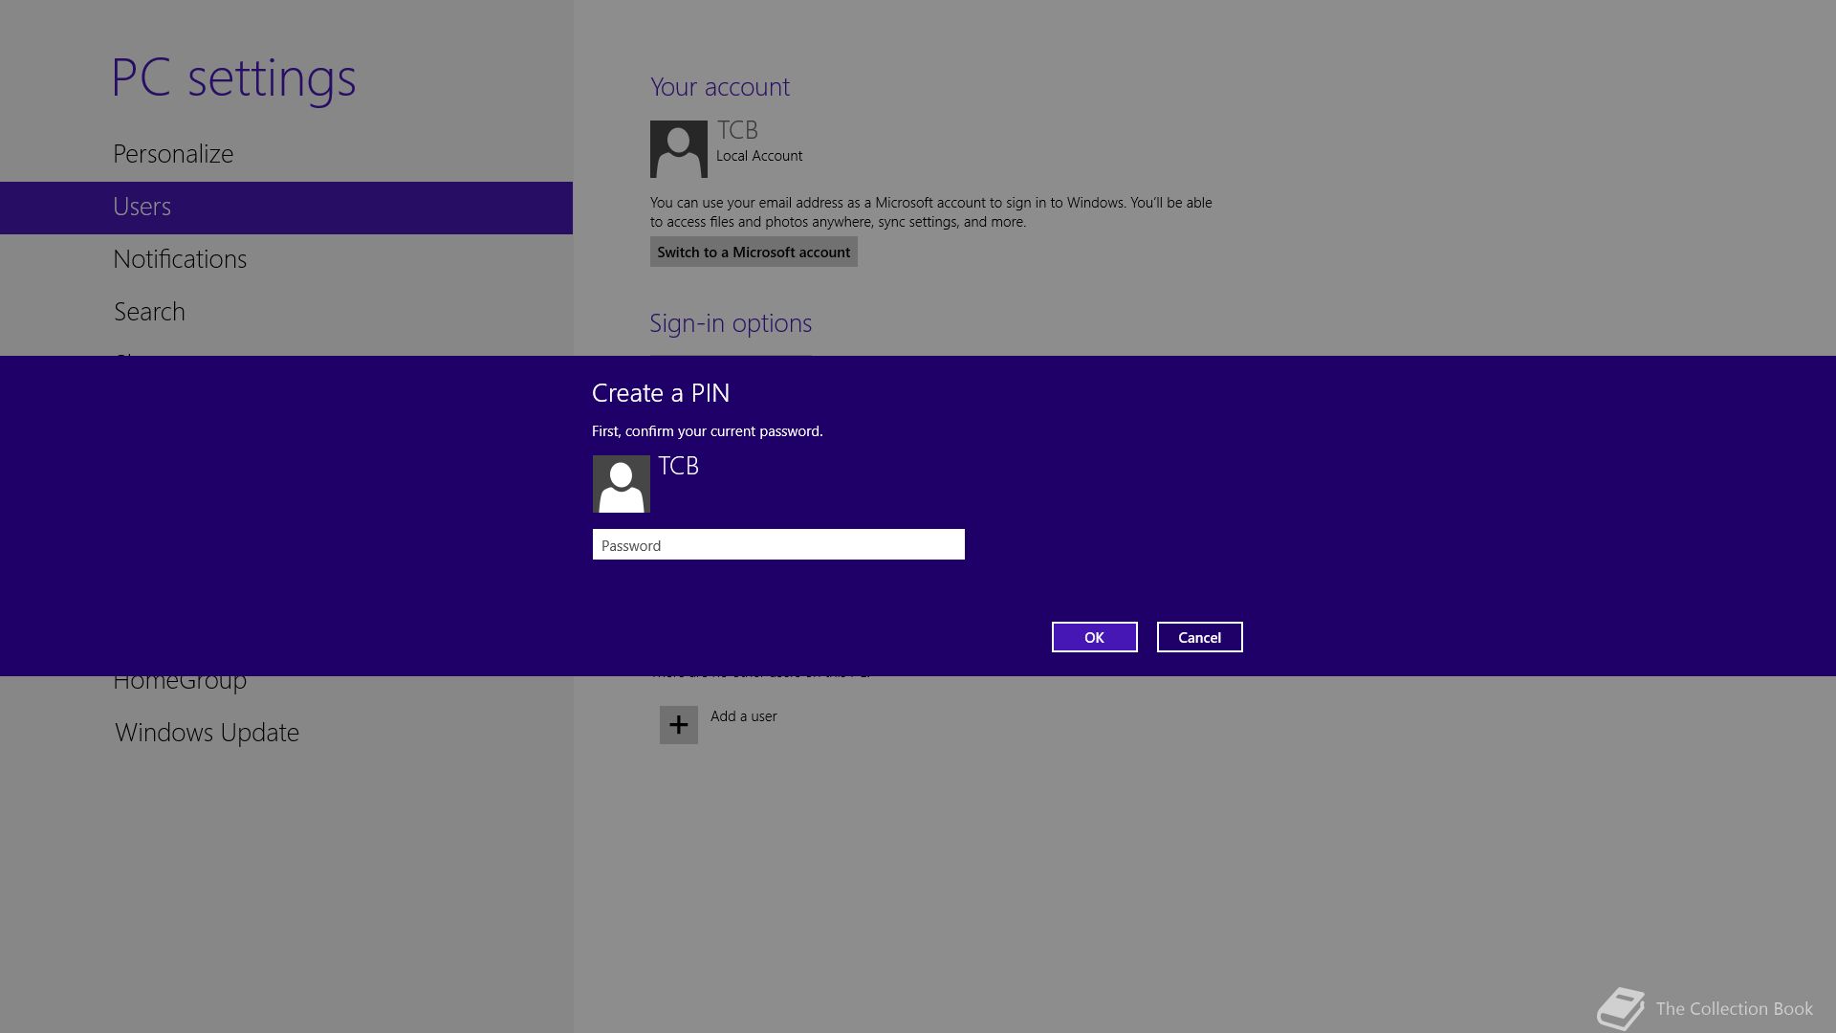Click the Create a PIN title
This screenshot has width=1836, height=1033.
pyautogui.click(x=661, y=393)
